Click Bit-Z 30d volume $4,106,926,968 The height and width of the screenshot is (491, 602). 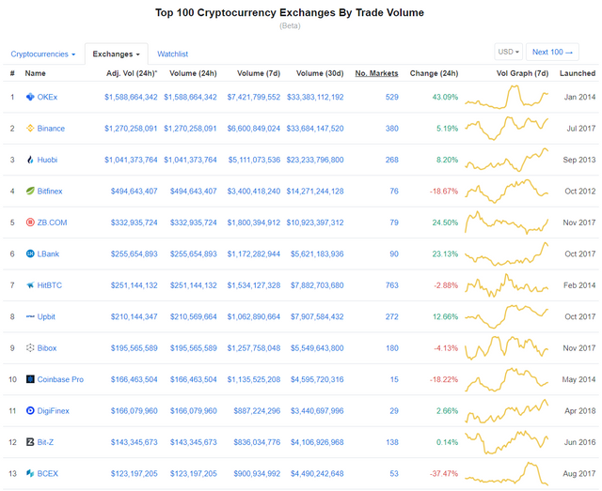point(317,442)
